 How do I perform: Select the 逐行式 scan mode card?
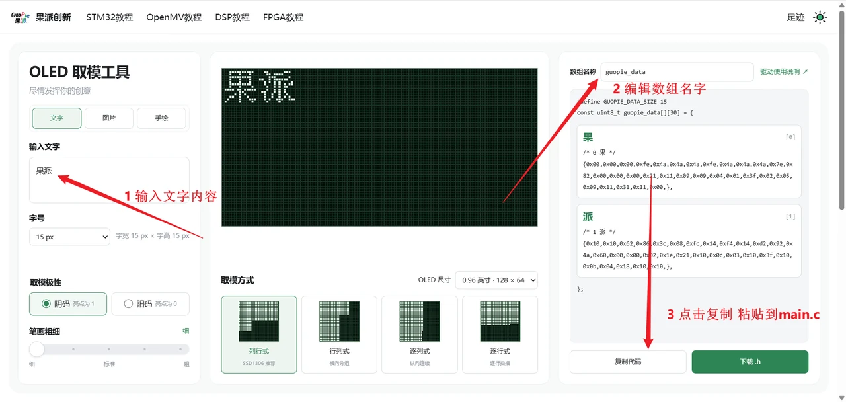(500, 335)
